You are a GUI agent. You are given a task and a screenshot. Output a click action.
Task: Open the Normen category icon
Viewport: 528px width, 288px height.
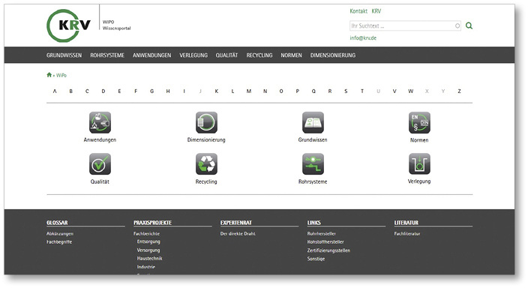point(419,122)
